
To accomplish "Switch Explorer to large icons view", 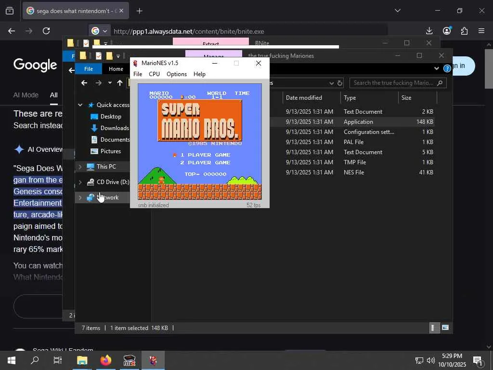I will [x=445, y=328].
